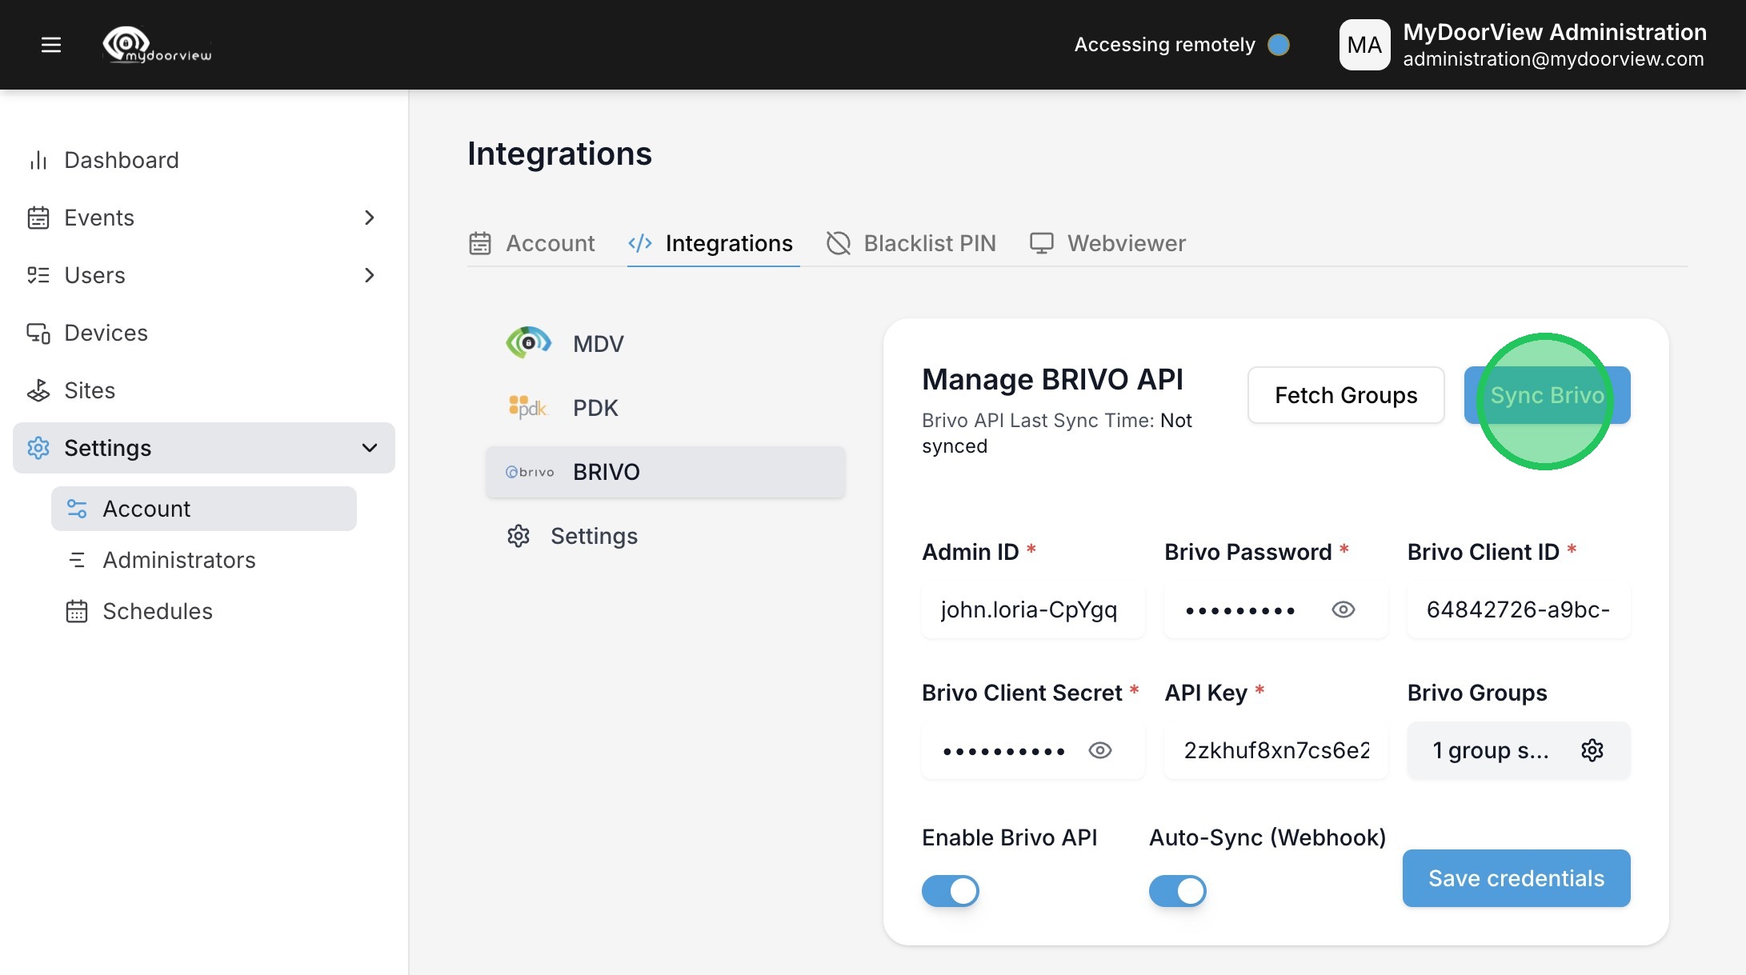Click the mydoorview logo
1746x975 pixels.
click(158, 45)
